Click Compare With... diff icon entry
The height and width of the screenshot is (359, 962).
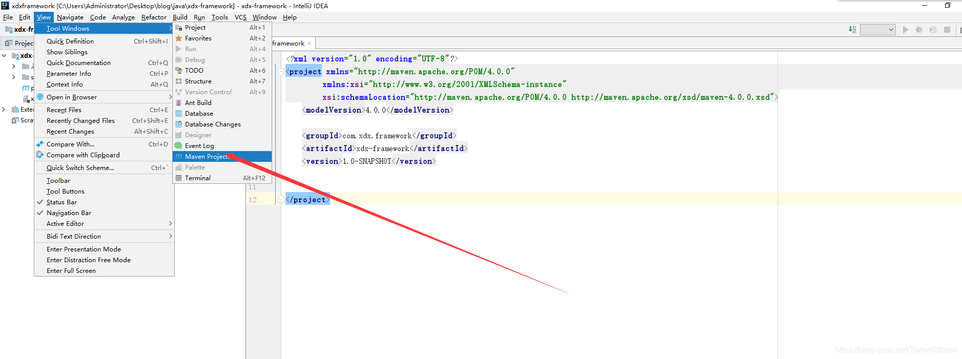pos(104,144)
